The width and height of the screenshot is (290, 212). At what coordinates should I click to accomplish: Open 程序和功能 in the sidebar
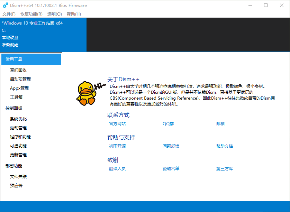point(20,137)
